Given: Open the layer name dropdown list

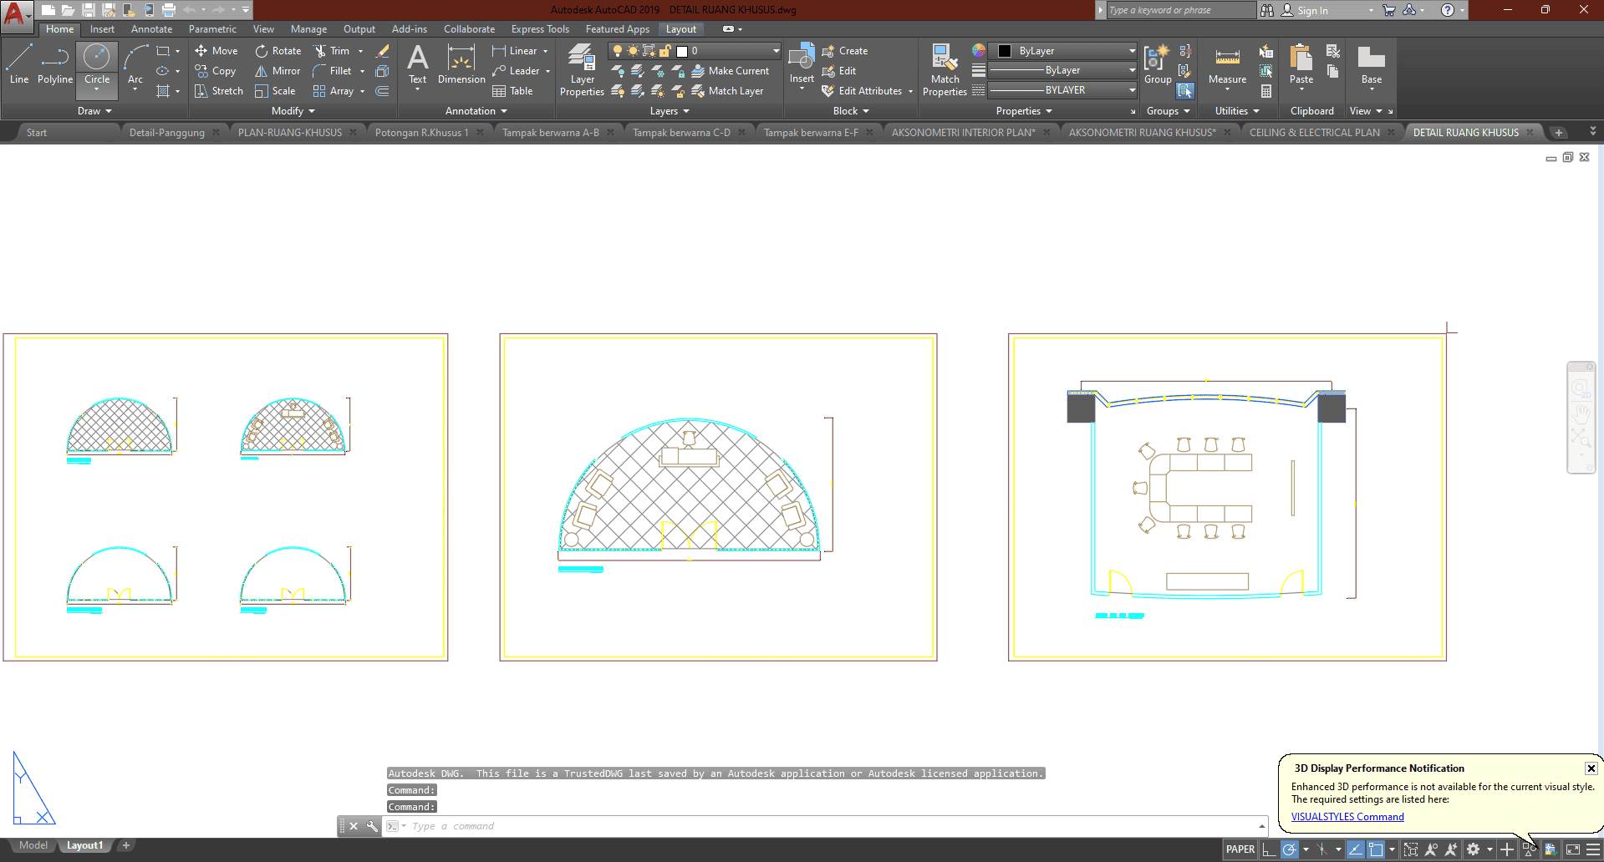Looking at the screenshot, I should (776, 51).
